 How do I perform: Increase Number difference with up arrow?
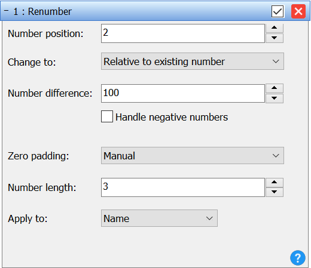[275, 88]
